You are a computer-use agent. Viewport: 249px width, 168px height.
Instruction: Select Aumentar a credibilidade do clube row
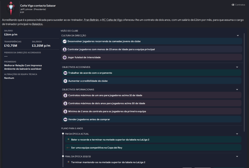[x=152, y=81]
